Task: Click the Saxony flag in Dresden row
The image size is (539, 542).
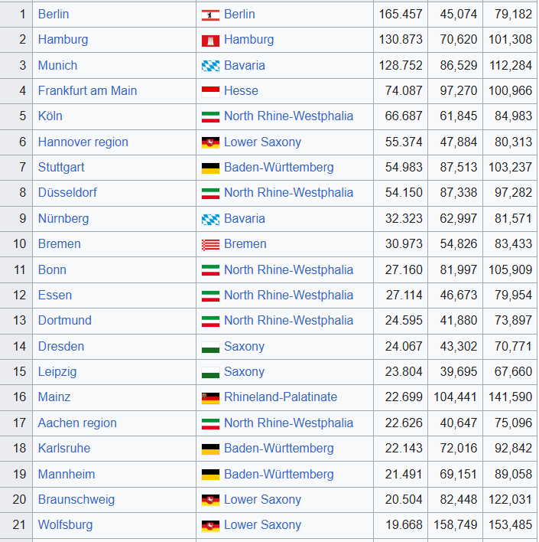Action: click(210, 347)
